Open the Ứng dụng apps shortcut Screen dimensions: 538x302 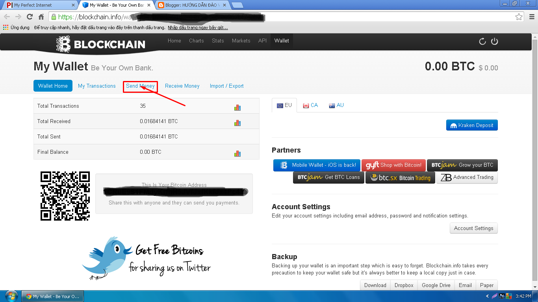tap(17, 28)
